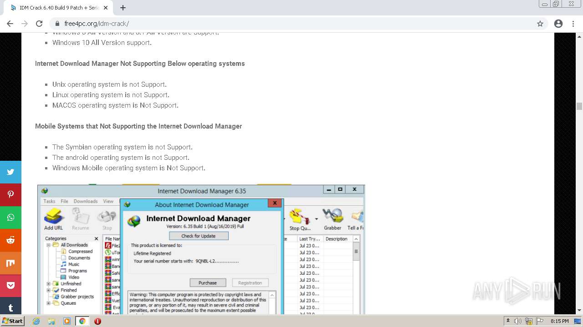583x327 pixels.
Task: Open Internet Explorer from the taskbar
Action: click(36, 321)
